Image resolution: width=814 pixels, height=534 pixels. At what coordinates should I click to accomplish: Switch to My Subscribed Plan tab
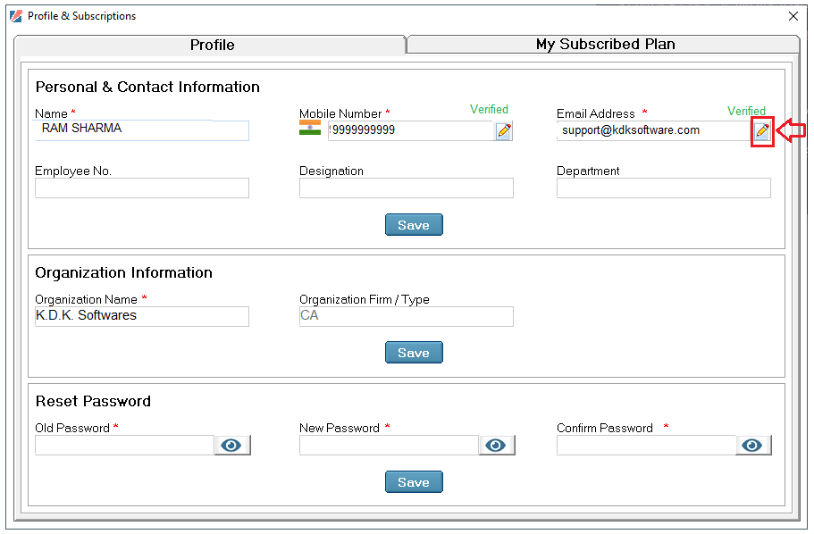click(604, 44)
